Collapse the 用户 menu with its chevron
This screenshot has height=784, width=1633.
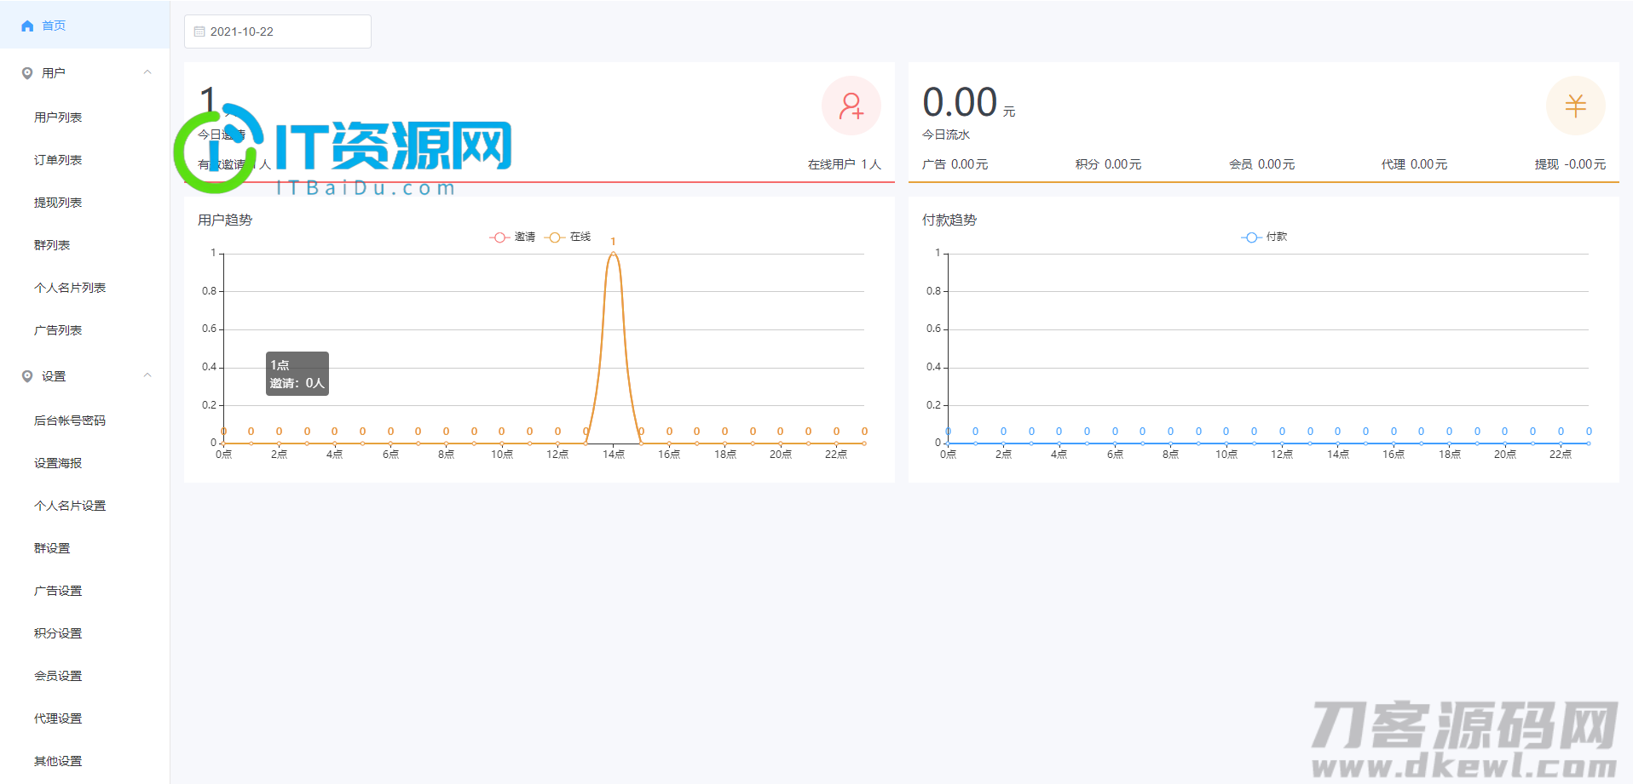(x=147, y=72)
